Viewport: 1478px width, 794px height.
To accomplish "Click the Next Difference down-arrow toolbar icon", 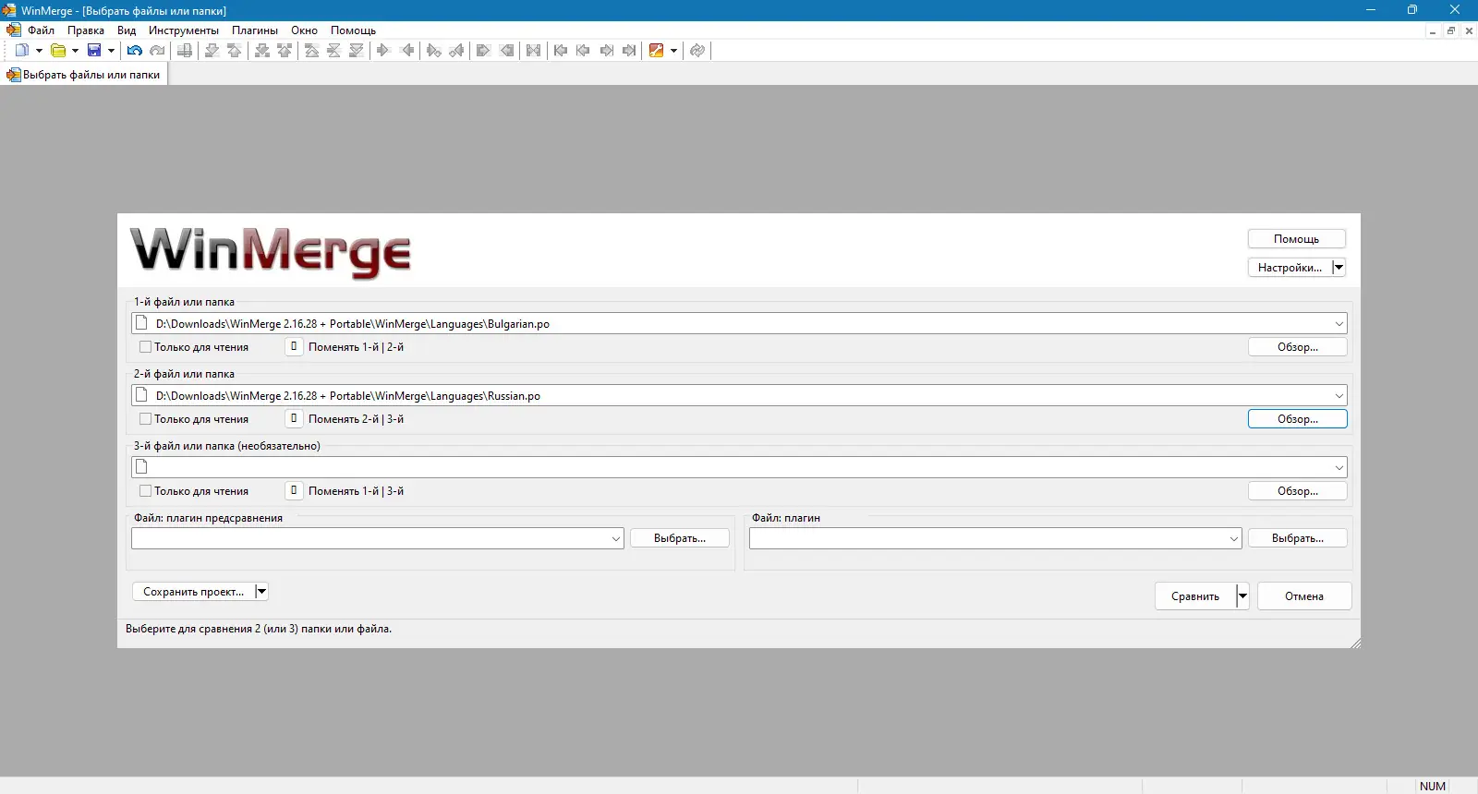I will click(212, 51).
